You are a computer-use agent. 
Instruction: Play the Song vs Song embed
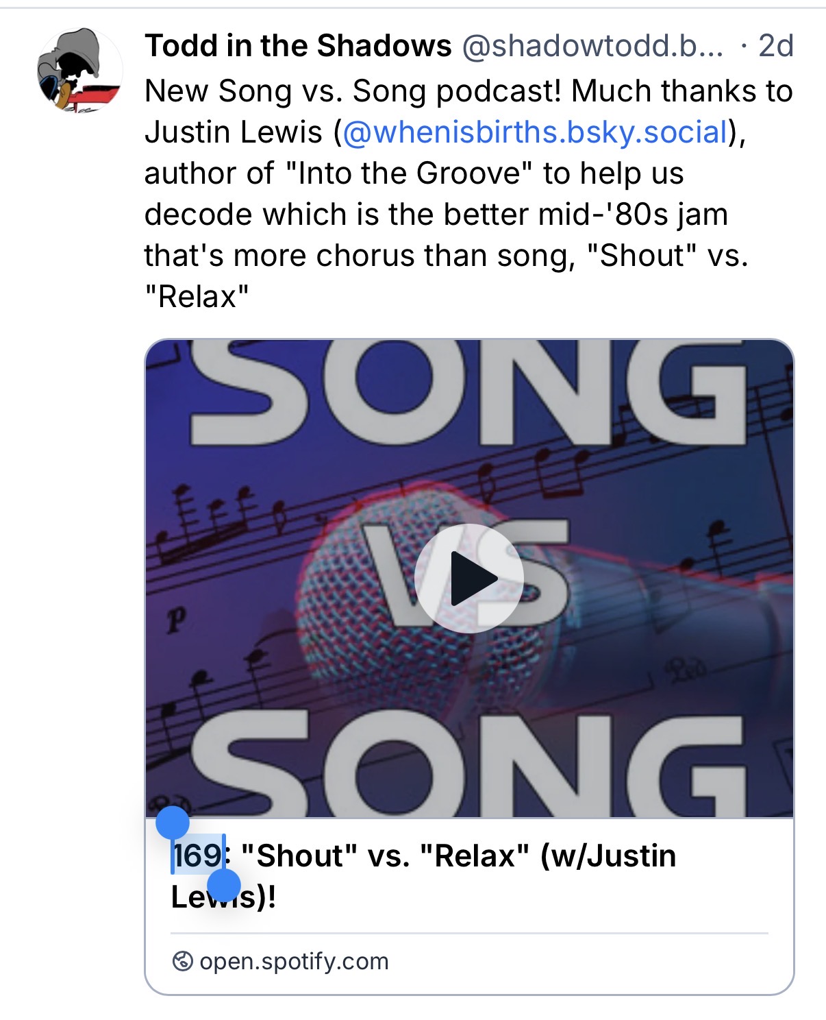click(469, 578)
